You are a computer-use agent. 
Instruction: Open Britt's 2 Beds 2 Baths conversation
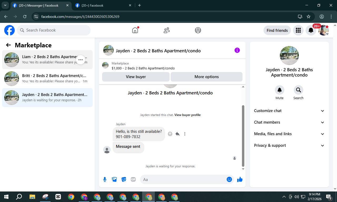(x=47, y=79)
